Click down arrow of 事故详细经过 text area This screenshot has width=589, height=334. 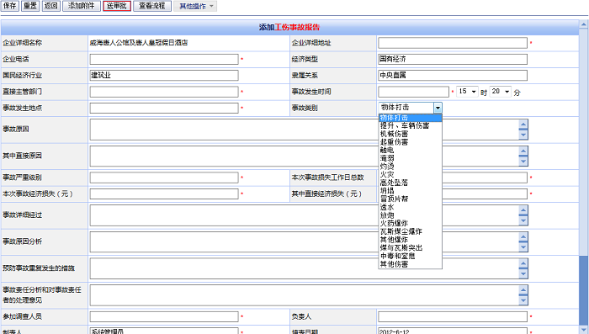coord(523,221)
